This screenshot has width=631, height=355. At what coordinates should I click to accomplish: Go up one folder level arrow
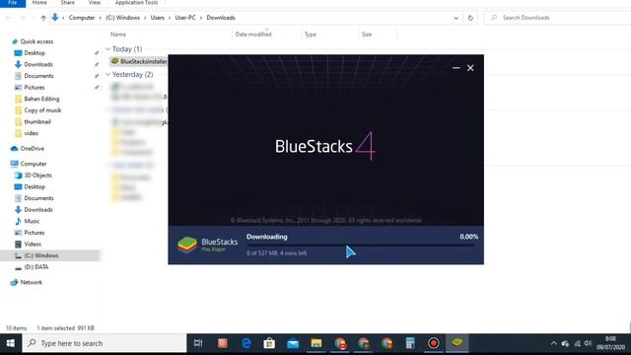point(43,18)
